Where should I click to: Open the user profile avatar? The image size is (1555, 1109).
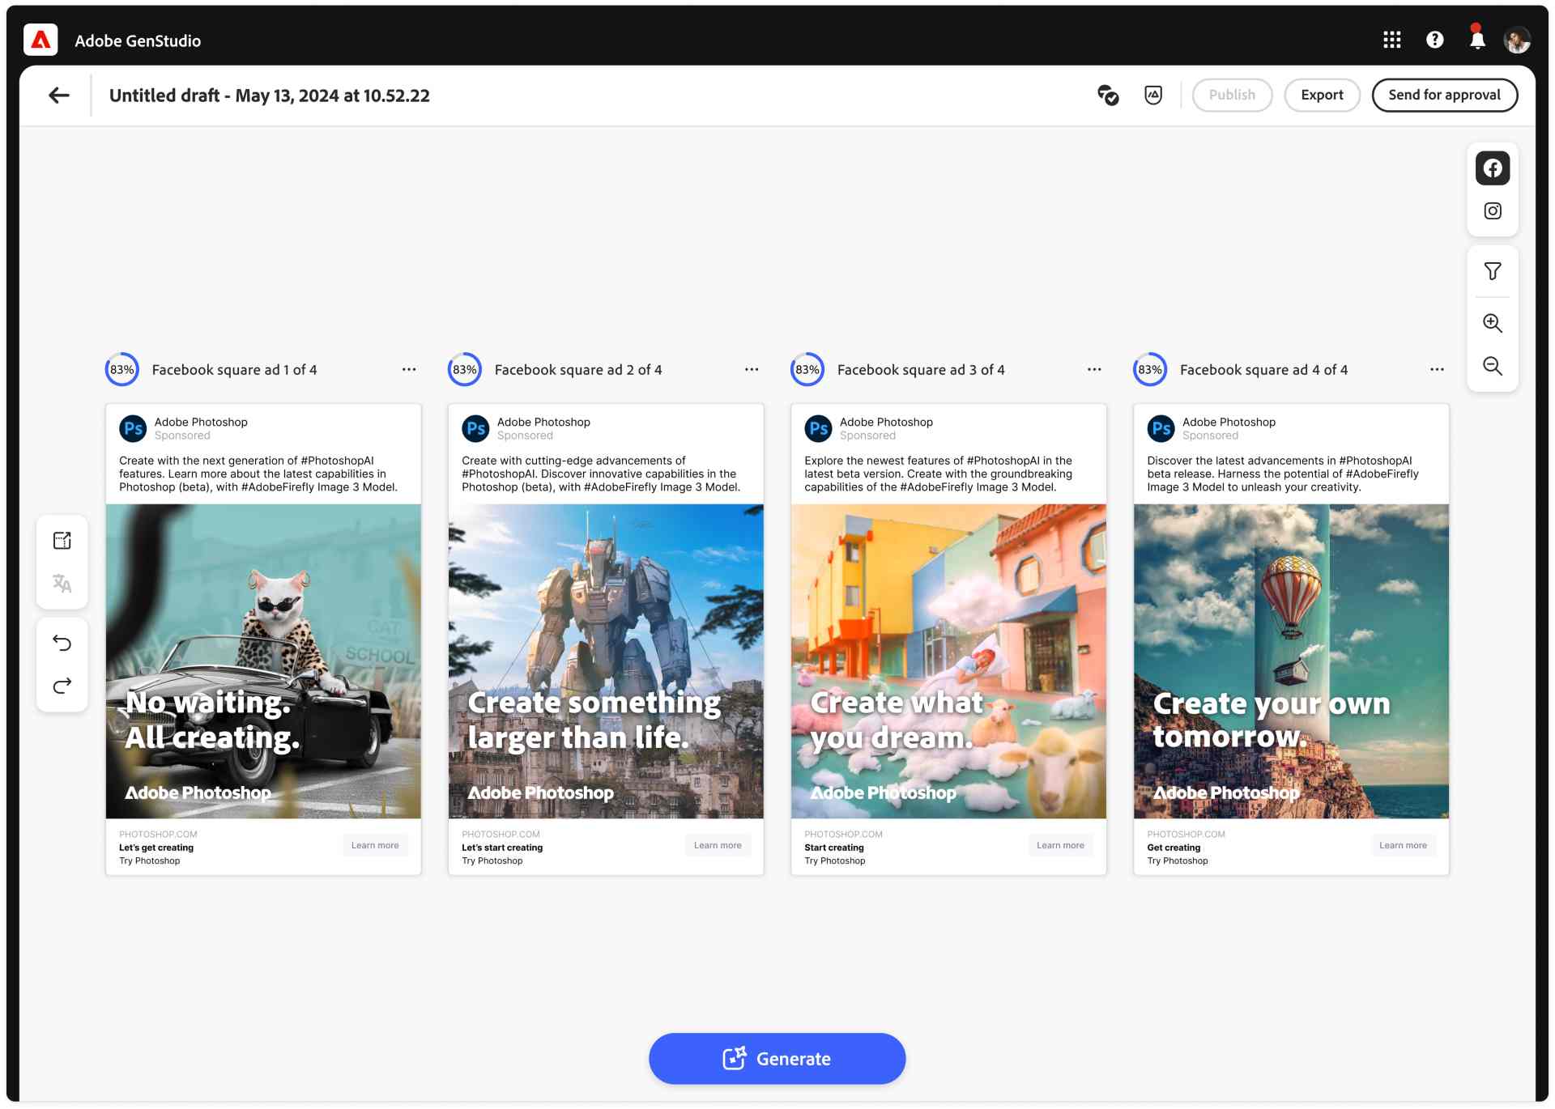coord(1516,40)
